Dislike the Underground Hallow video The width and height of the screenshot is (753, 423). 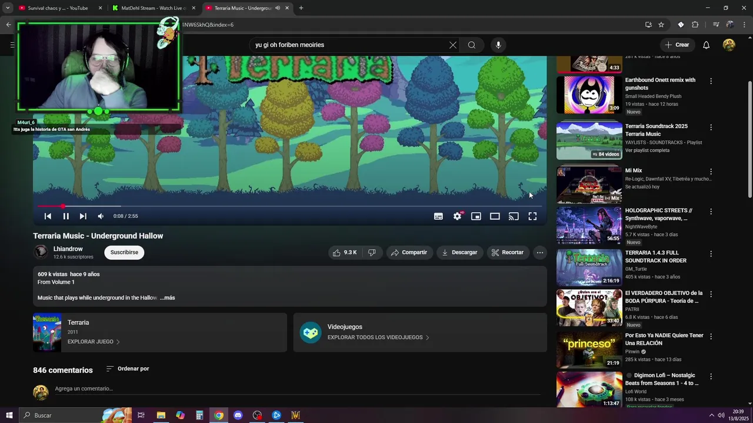pyautogui.click(x=372, y=253)
